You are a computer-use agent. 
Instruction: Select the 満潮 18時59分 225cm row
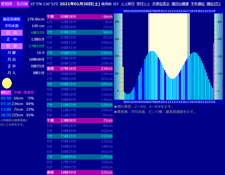coord(79,172)
